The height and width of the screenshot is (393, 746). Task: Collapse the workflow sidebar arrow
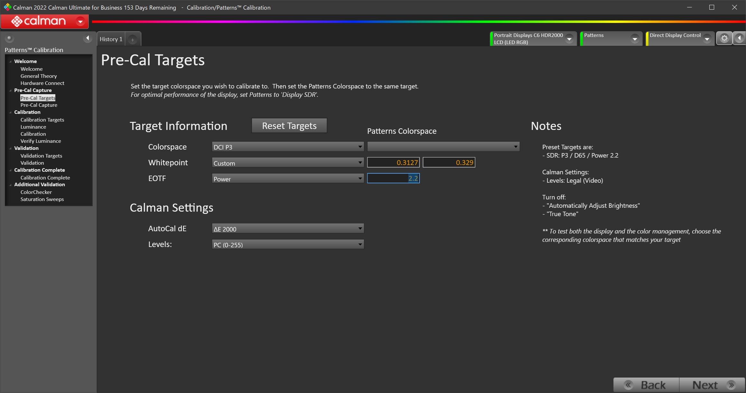pos(87,38)
